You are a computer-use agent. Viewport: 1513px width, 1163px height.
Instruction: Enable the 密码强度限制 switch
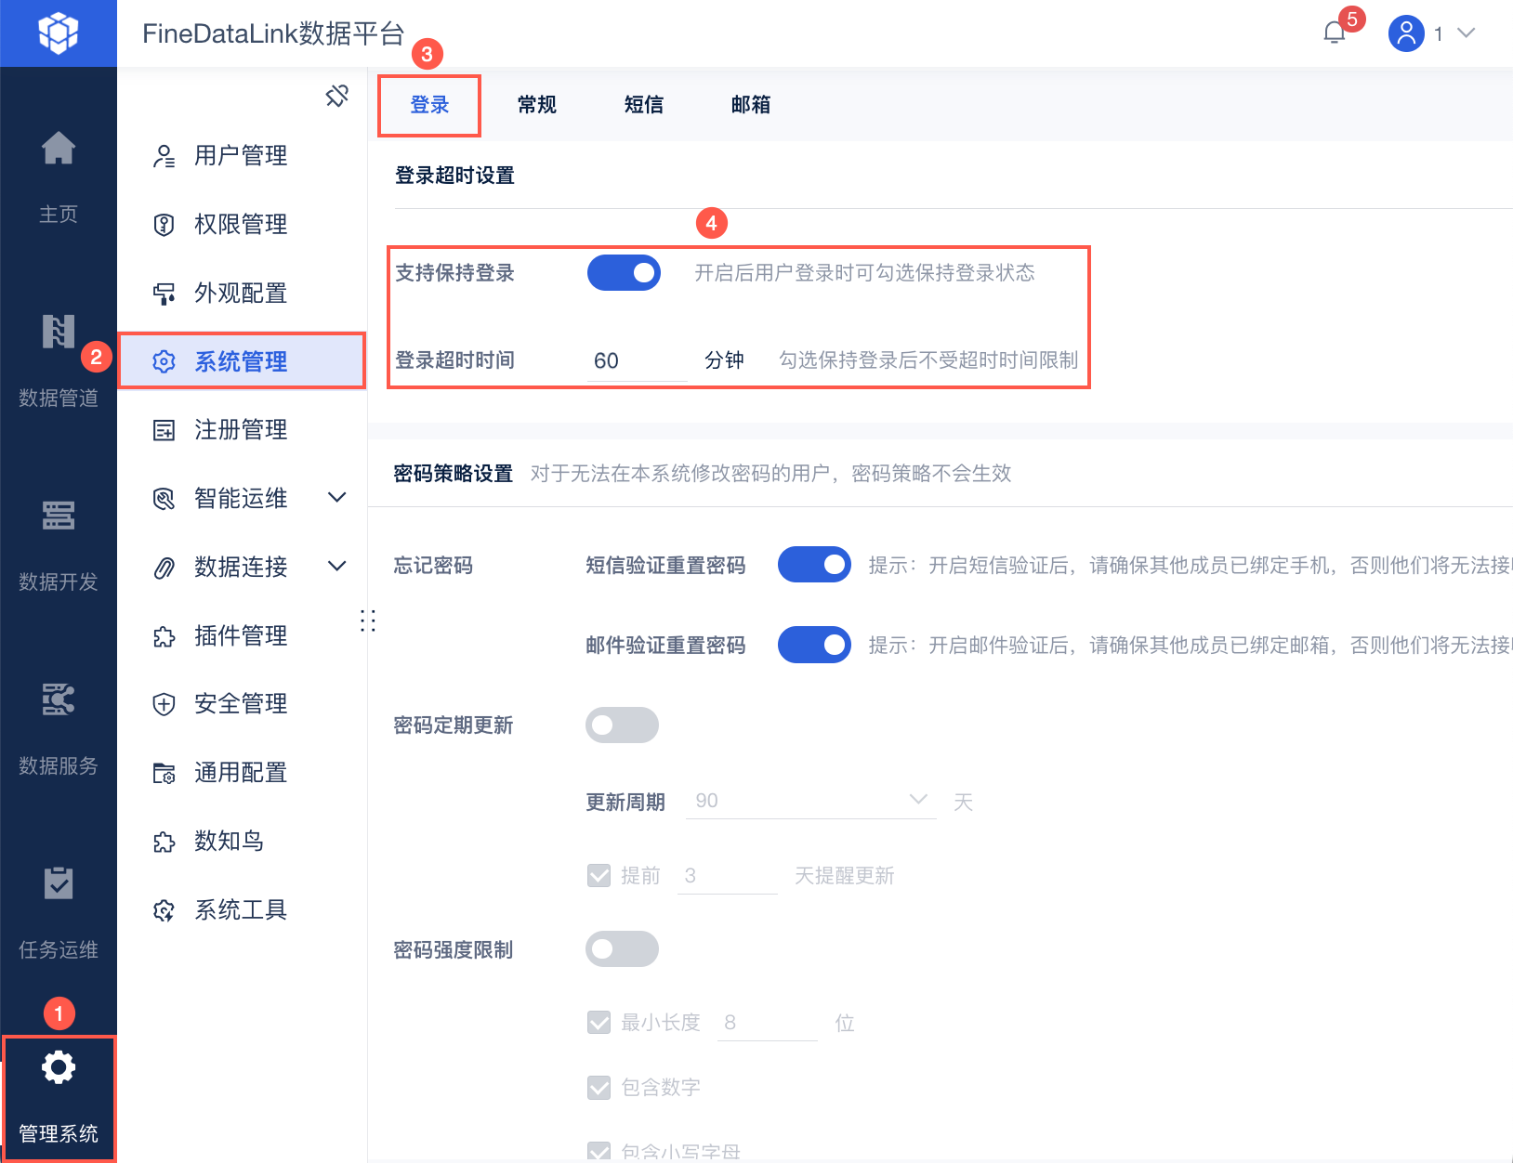(622, 949)
